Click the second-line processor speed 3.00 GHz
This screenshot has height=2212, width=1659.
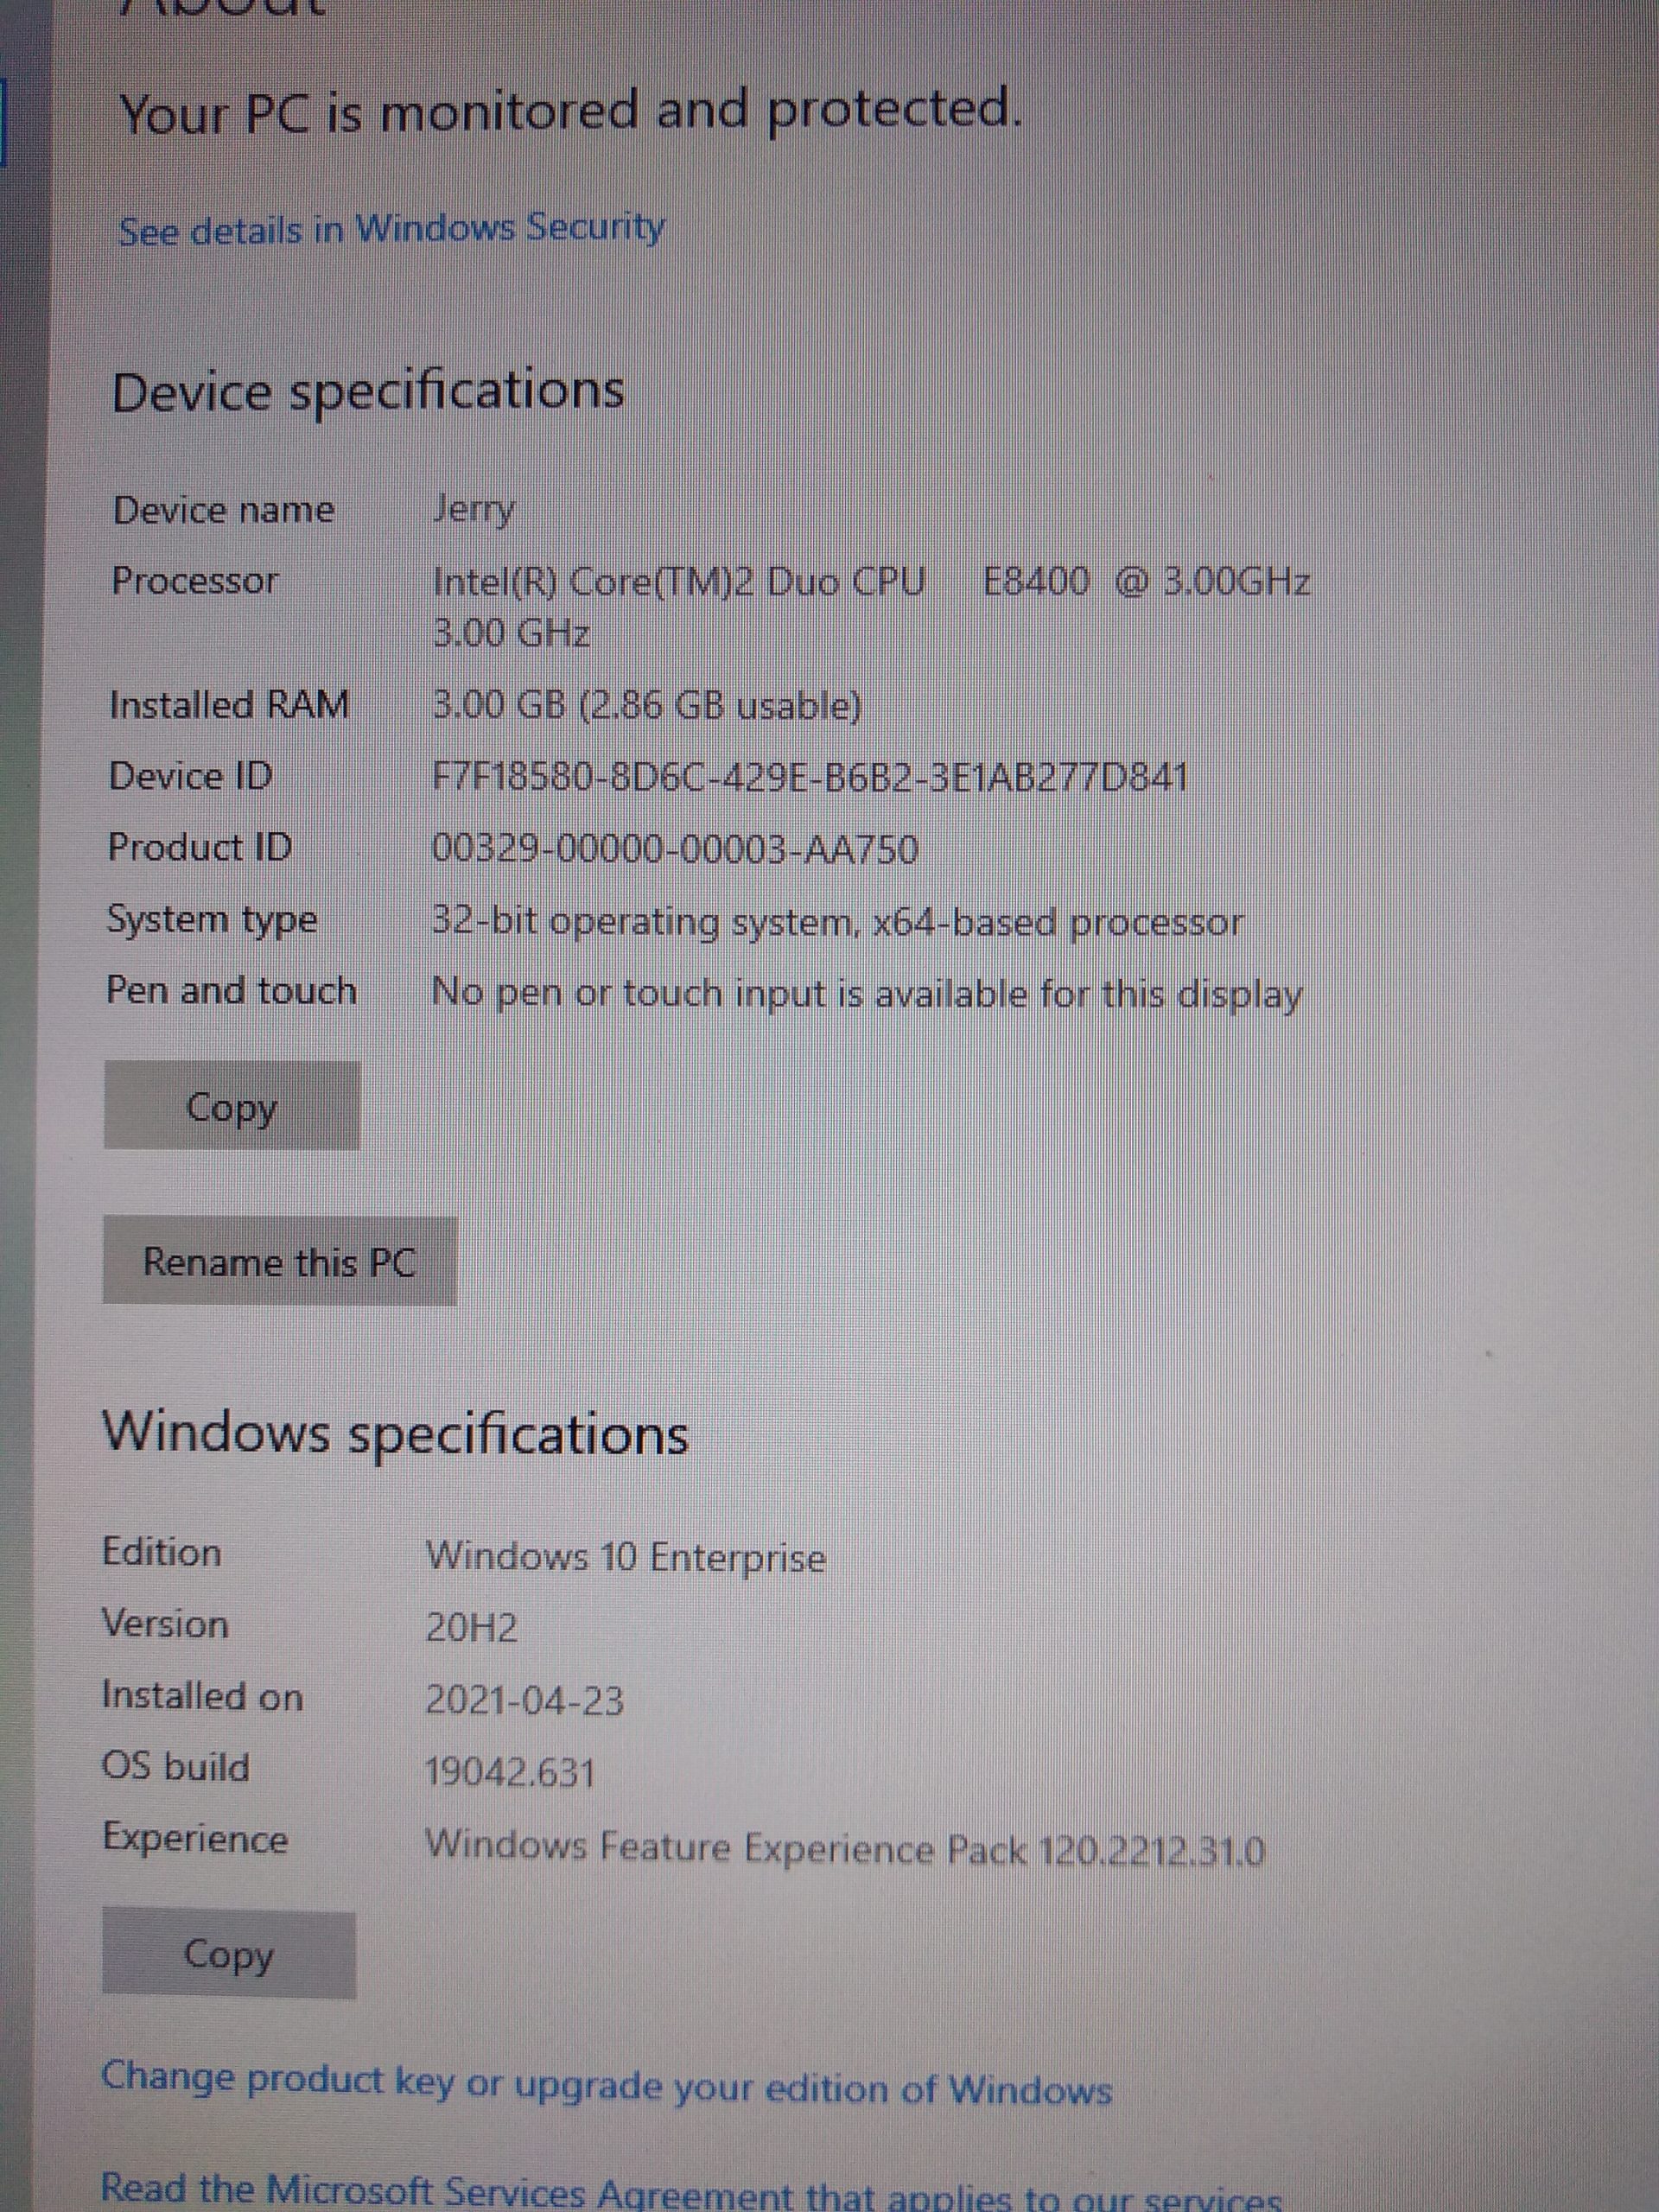tap(511, 634)
